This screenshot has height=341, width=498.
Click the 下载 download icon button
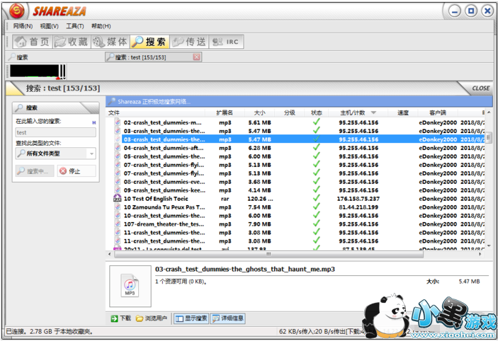coord(121,318)
